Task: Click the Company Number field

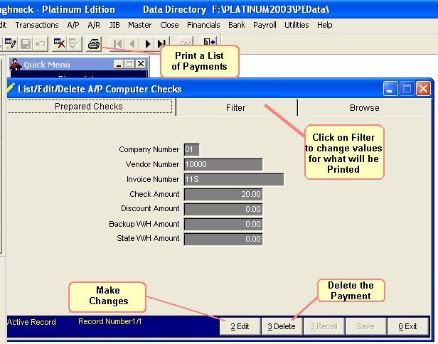Action: coord(192,149)
